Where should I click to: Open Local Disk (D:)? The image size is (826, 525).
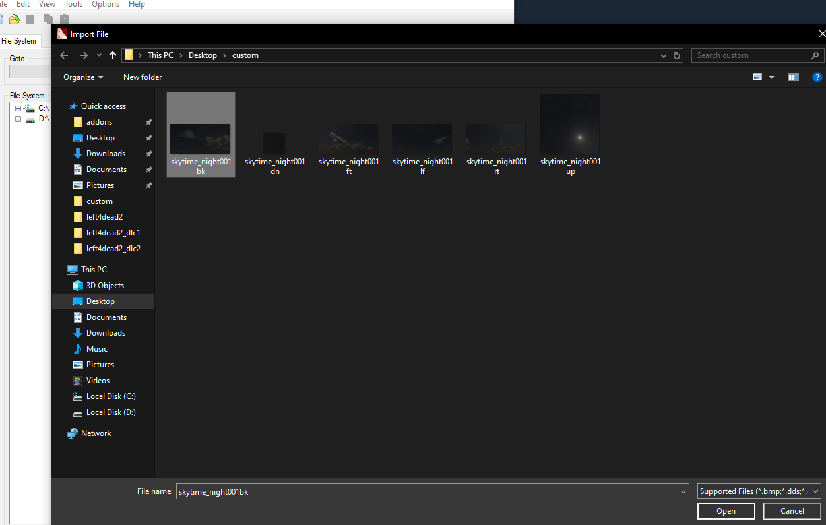click(111, 412)
